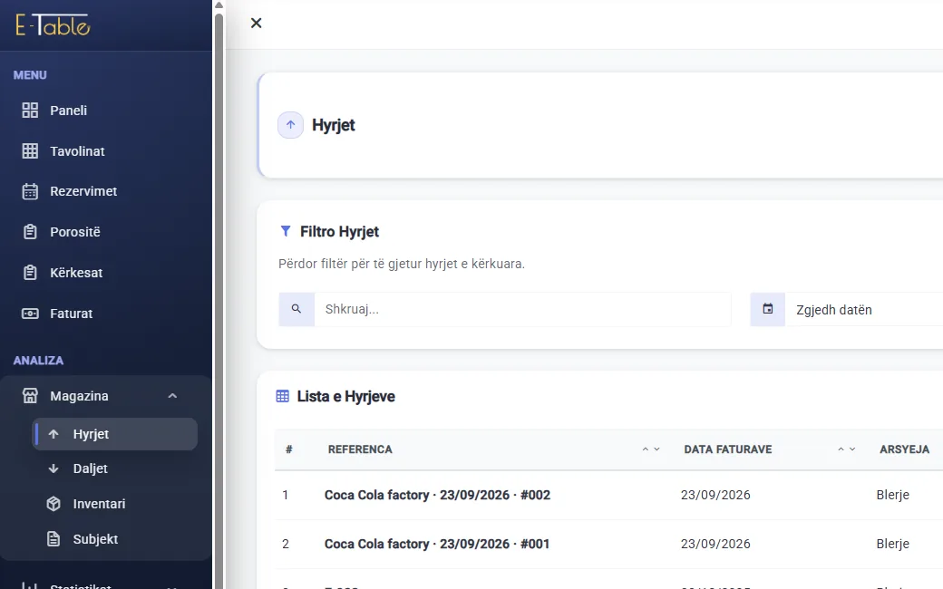Click the Lista e Hyrjeve heading
943x589 pixels.
345,396
